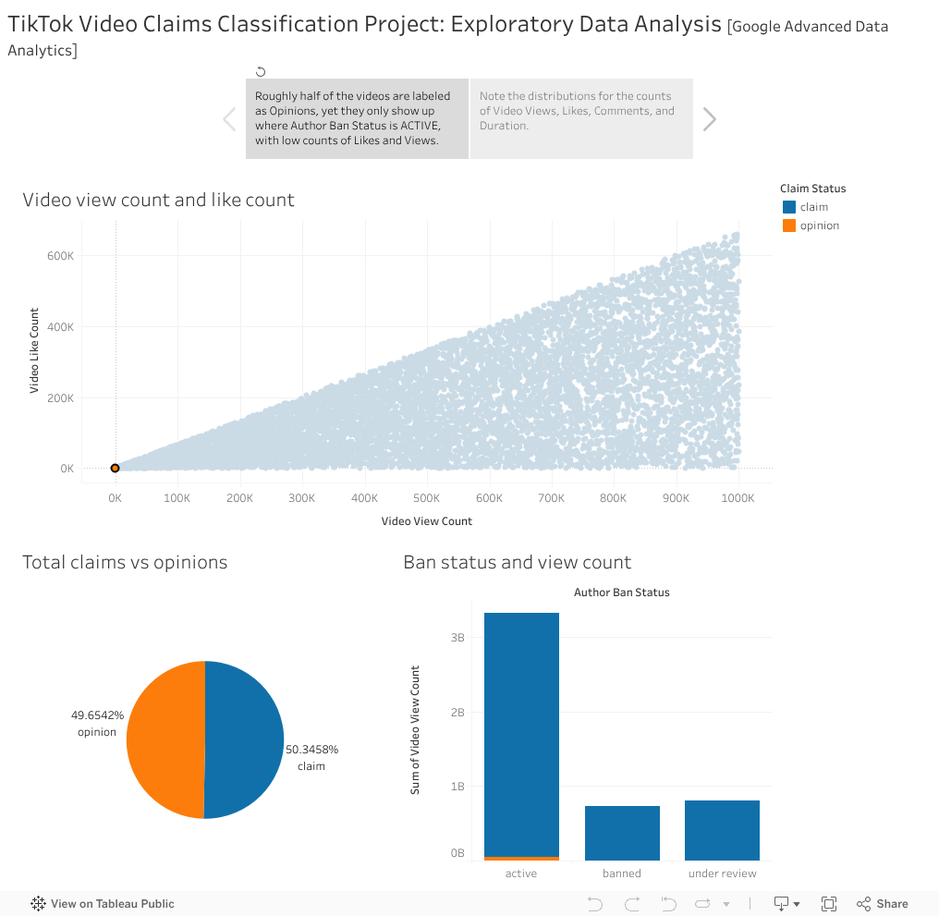Select the grayed story caption about distributions
The image size is (939, 916).
[x=581, y=118]
